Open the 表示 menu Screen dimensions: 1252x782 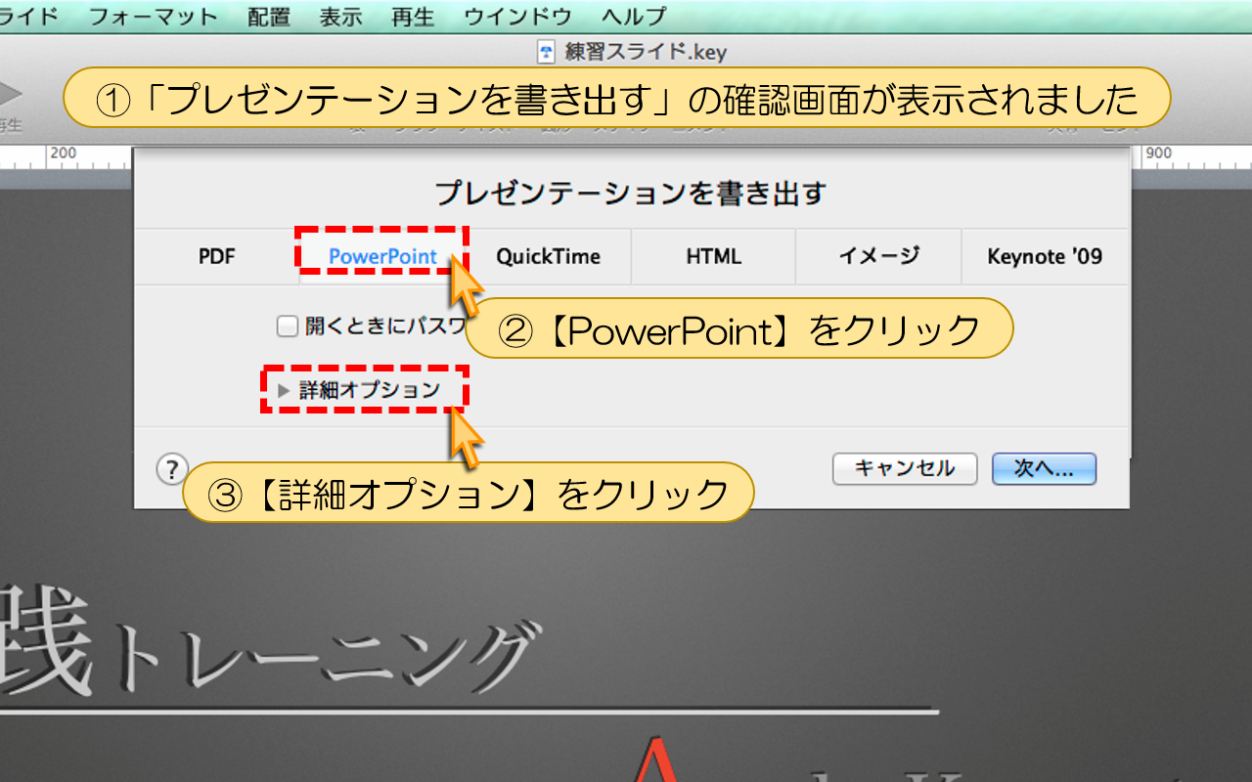pos(340,17)
